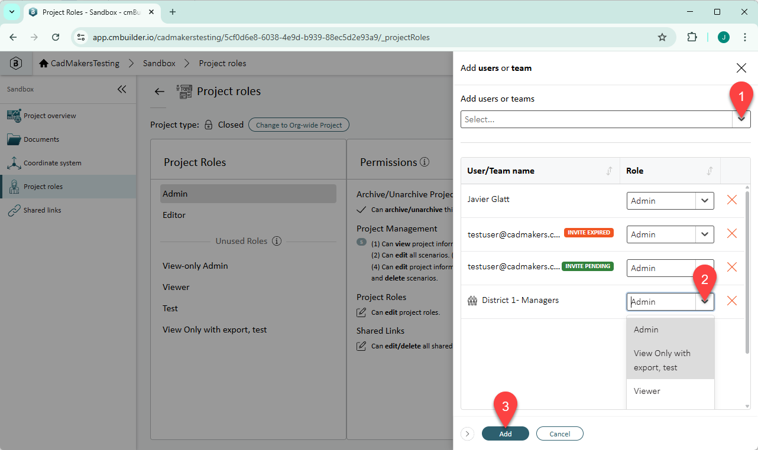This screenshot has height=450, width=758.
Task: Click the Select... users or teams field
Action: (597, 119)
